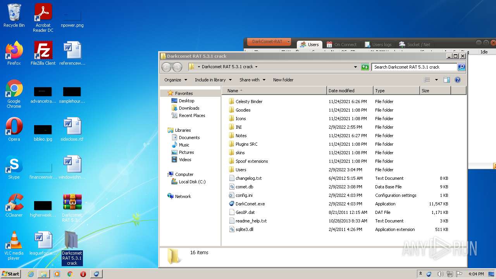
Task: Launch Google Chrome desktop shortcut
Action: [x=14, y=94]
